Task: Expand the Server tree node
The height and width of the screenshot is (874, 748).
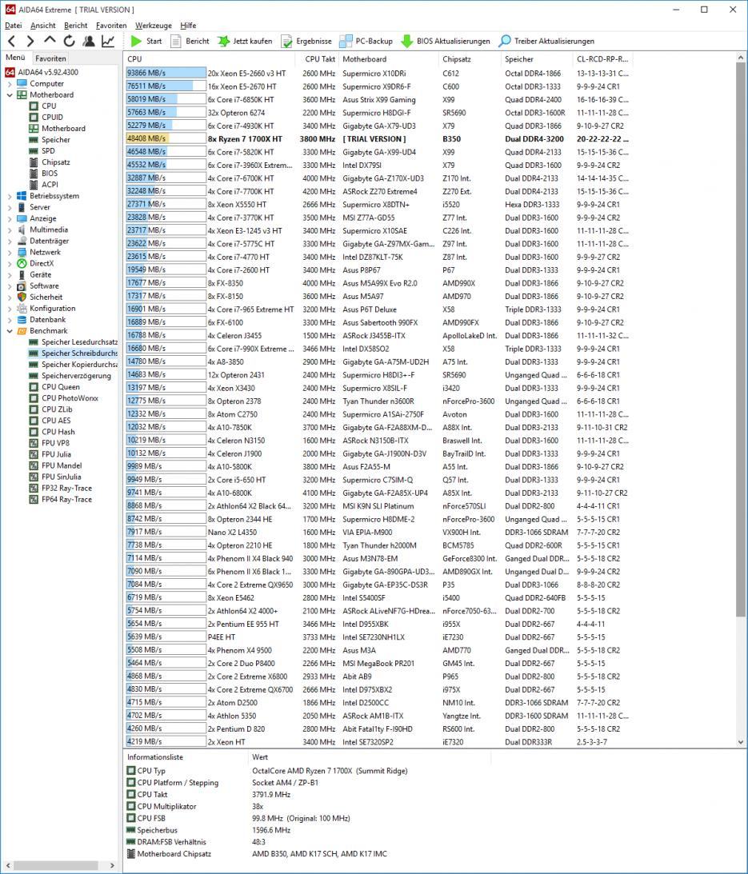Action: pyautogui.click(x=10, y=207)
